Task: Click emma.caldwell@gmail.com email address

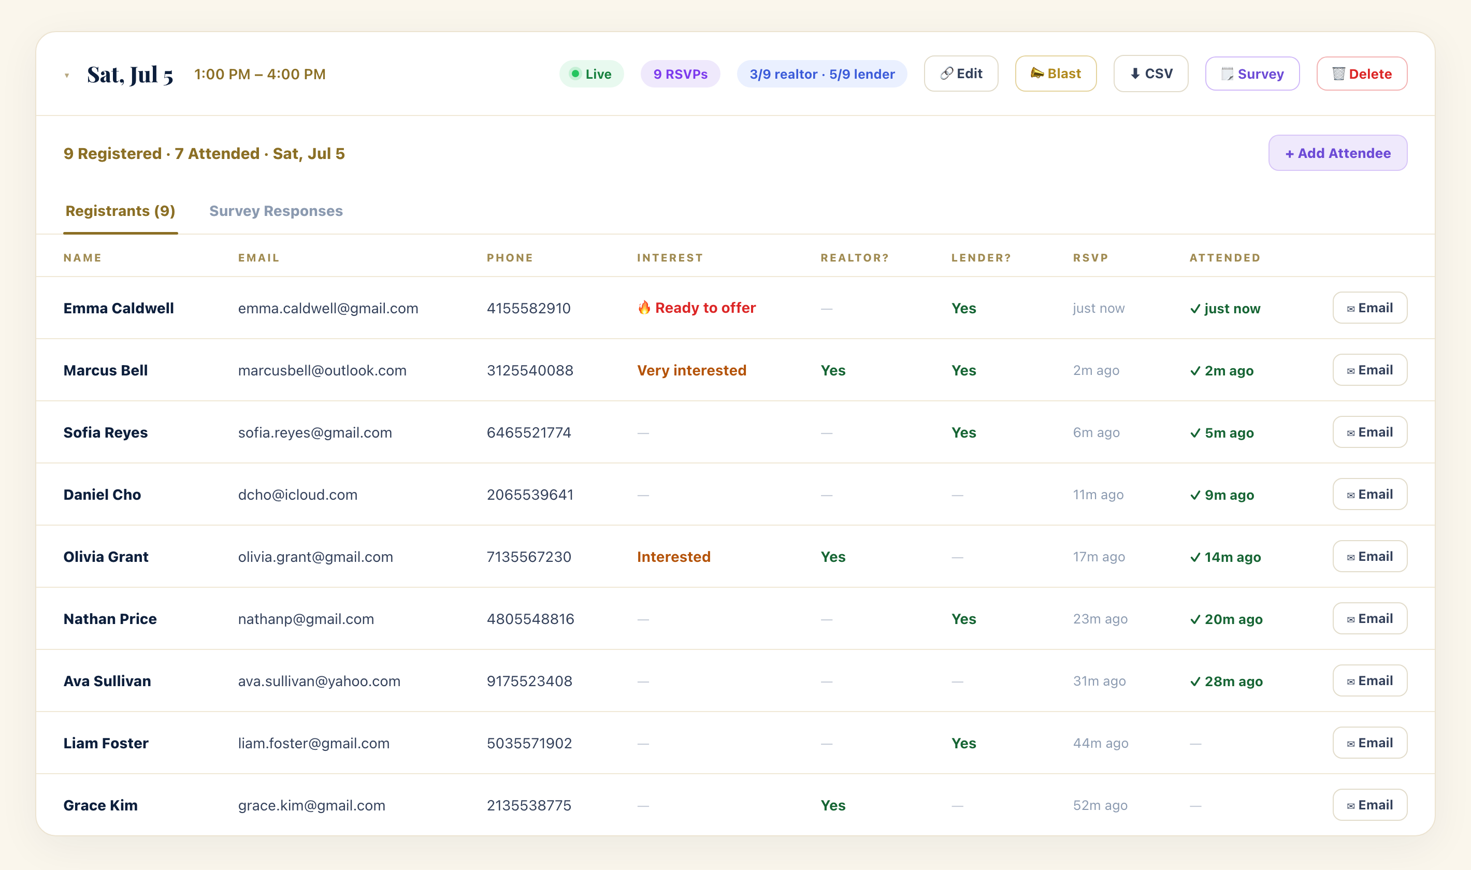Action: [328, 308]
